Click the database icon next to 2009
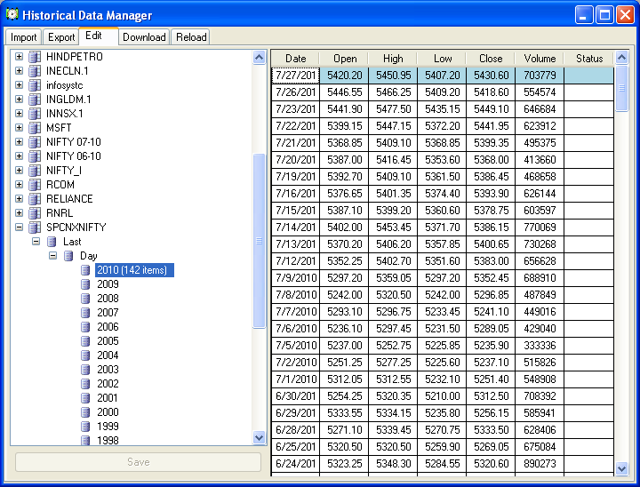The width and height of the screenshot is (640, 487). [85, 284]
